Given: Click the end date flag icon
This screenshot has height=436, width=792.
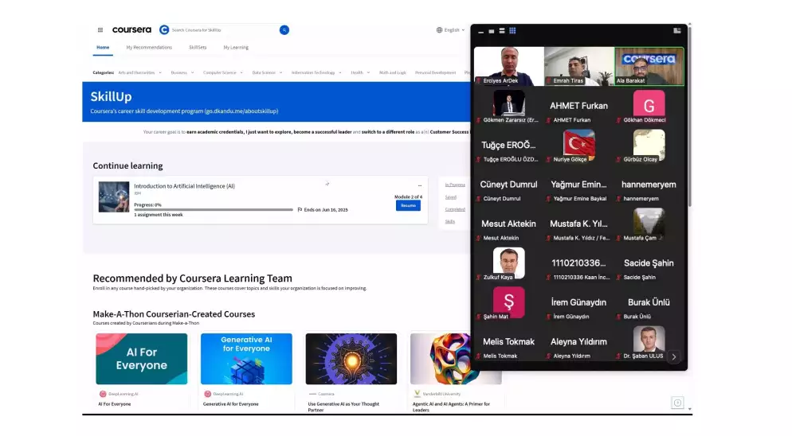Looking at the screenshot, I should click(x=300, y=209).
